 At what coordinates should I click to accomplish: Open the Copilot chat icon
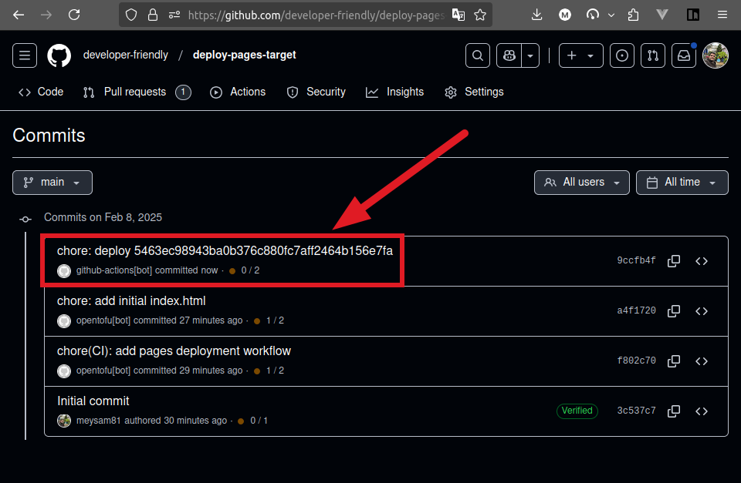(x=509, y=55)
